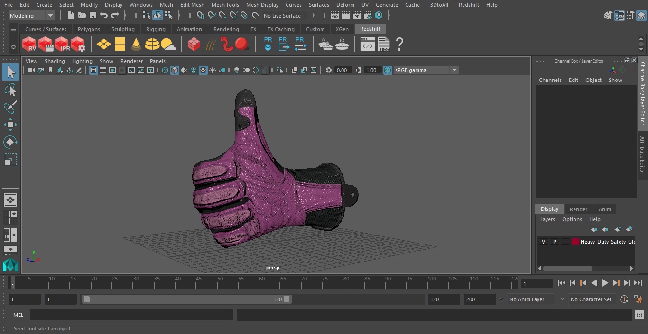Click the red sphere material shelf icon
The height and width of the screenshot is (334, 648).
tap(242, 45)
